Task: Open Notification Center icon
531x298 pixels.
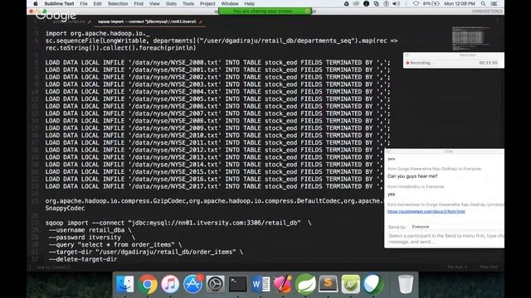Action: pyautogui.click(x=494, y=3)
